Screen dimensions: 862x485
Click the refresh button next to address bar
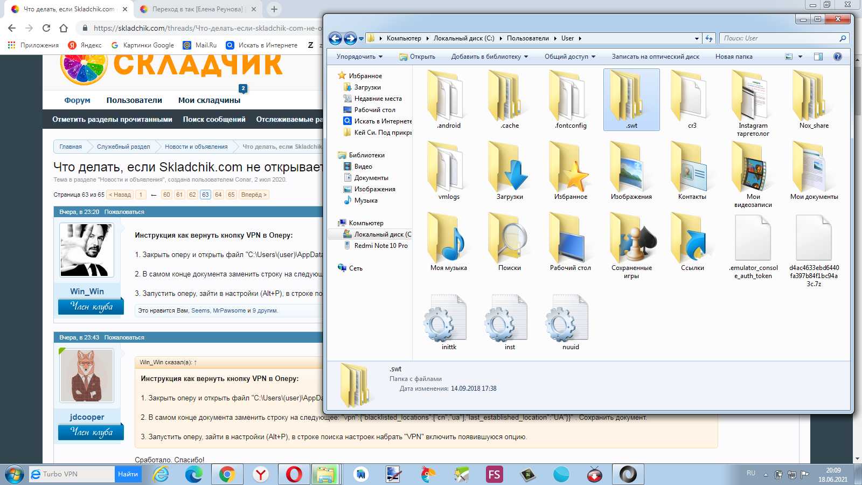pyautogui.click(x=709, y=38)
